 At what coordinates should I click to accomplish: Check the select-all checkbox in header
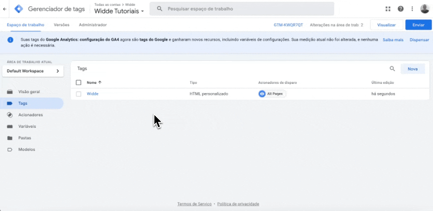(x=79, y=82)
